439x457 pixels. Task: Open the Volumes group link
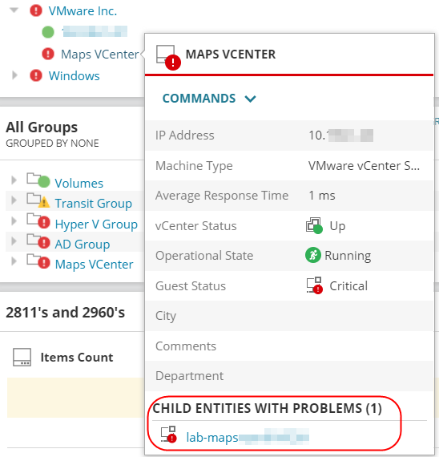coord(79,184)
